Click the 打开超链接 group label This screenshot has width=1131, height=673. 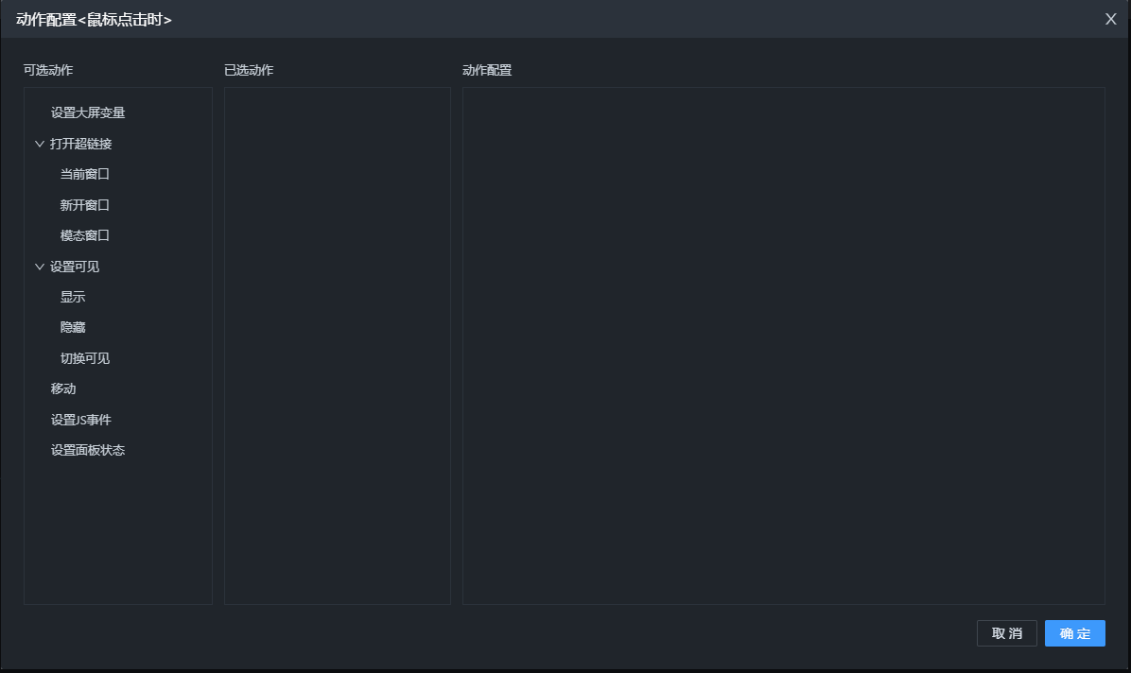tap(81, 144)
